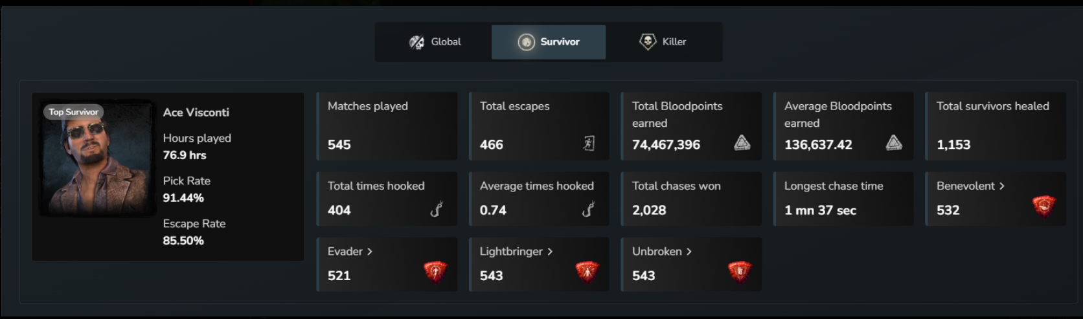Click the Average times hooked hook icon

588,209
